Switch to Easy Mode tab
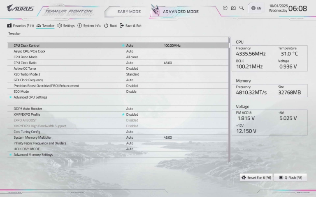Viewport: 316px width, 197px height. click(129, 11)
